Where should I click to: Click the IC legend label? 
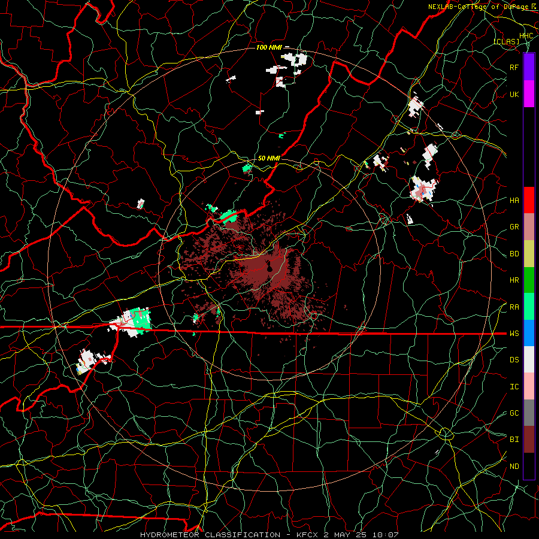click(x=514, y=387)
